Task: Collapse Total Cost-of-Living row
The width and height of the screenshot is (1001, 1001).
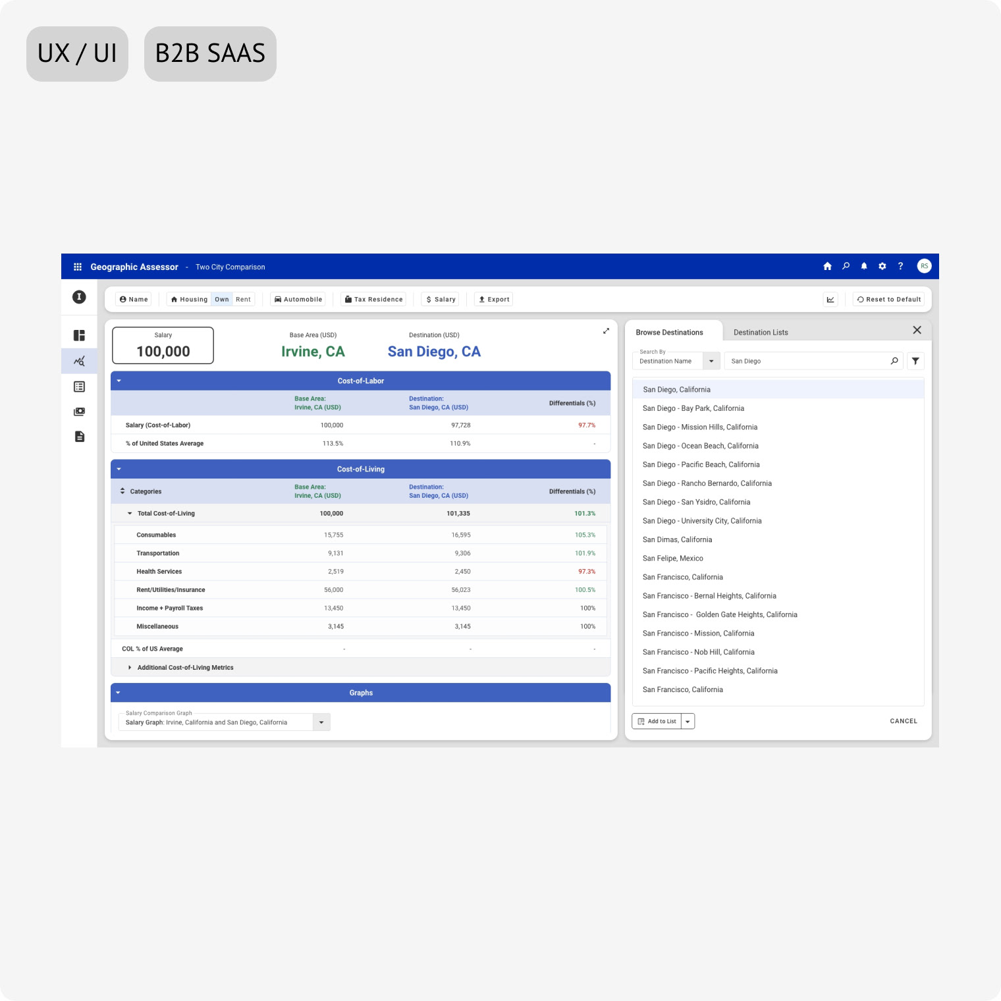Action: [130, 514]
